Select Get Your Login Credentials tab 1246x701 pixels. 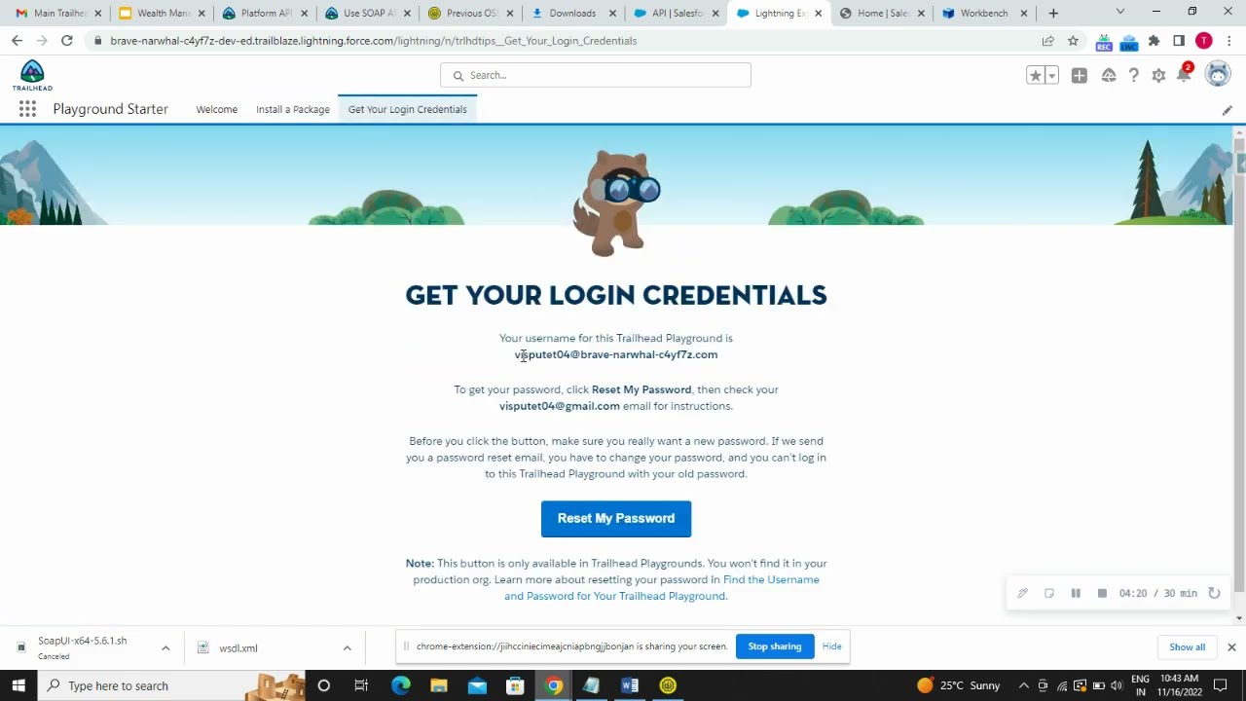[408, 109]
